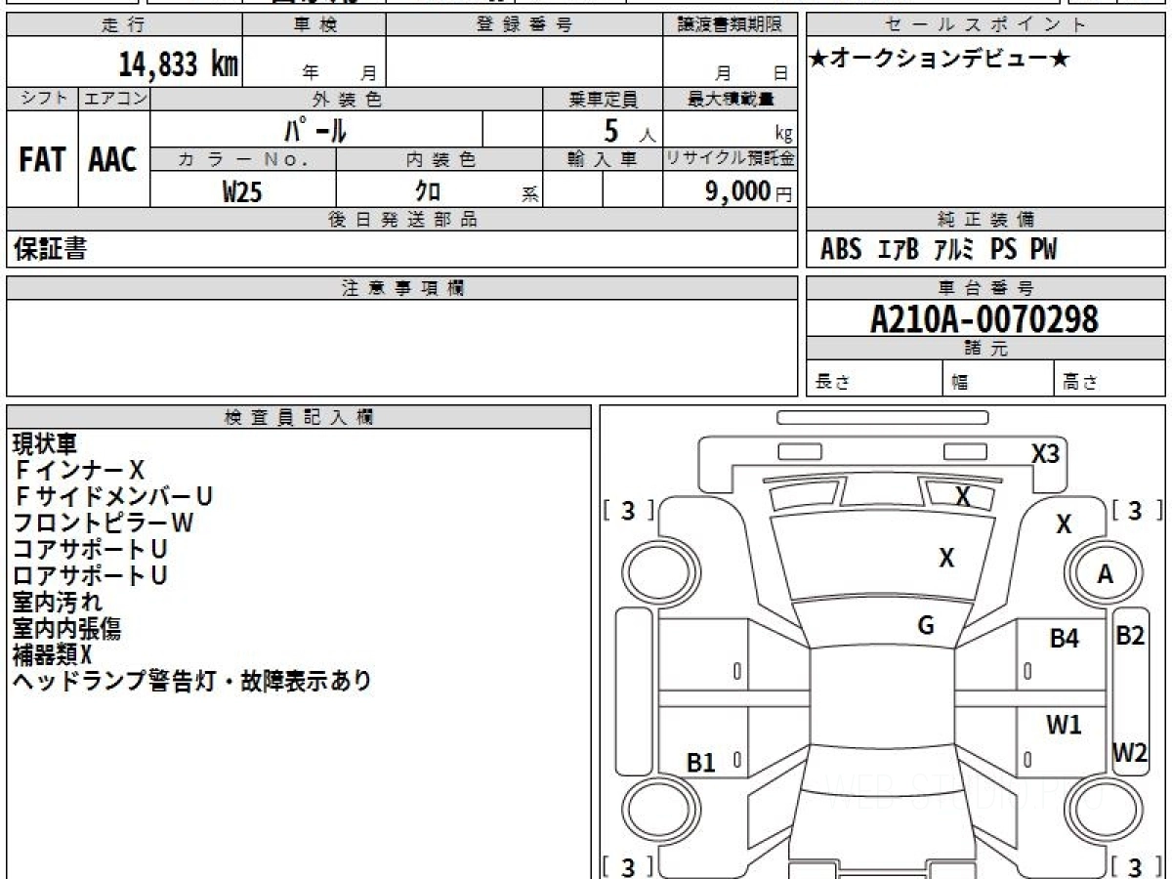
Task: Select the 乗車定員 header
Action: click(603, 99)
